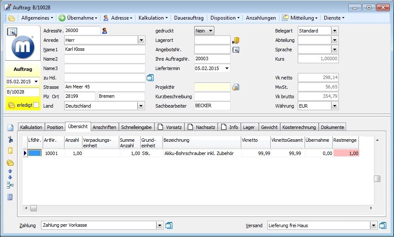Switch to the Kalkulation tab
This screenshot has width=394, height=237.
click(x=31, y=127)
